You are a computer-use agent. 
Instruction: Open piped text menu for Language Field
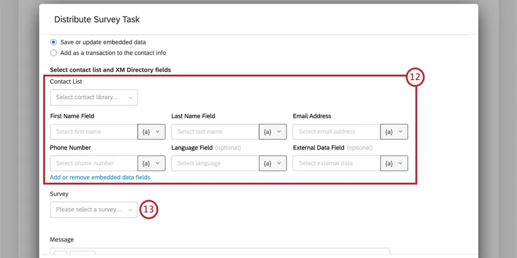(272, 163)
